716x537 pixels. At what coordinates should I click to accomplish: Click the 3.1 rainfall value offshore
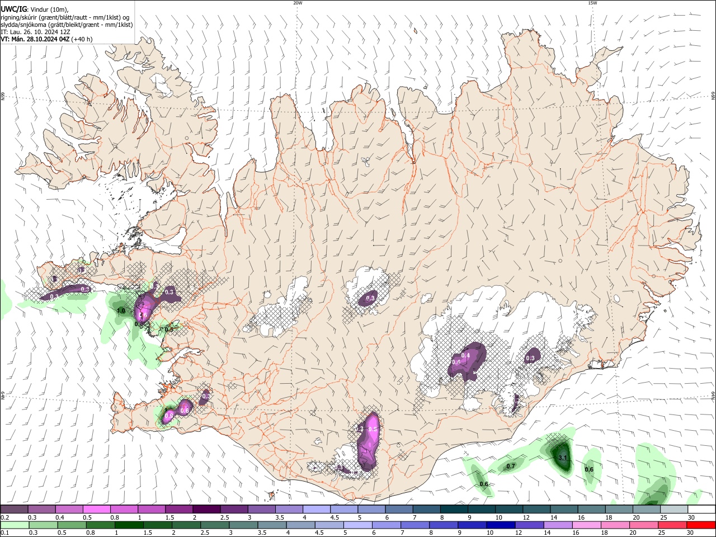(563, 458)
